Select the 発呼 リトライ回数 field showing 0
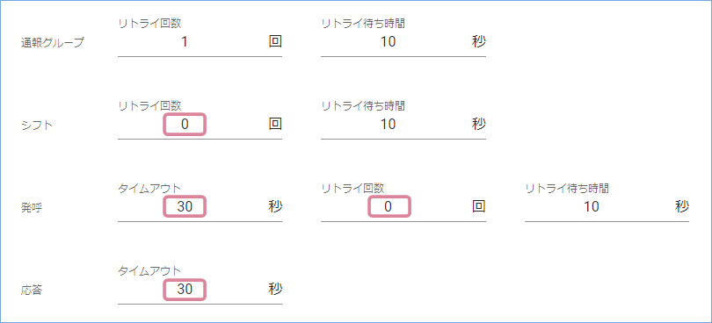 (x=403, y=207)
